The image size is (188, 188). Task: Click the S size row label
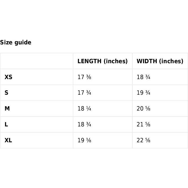(x=6, y=93)
